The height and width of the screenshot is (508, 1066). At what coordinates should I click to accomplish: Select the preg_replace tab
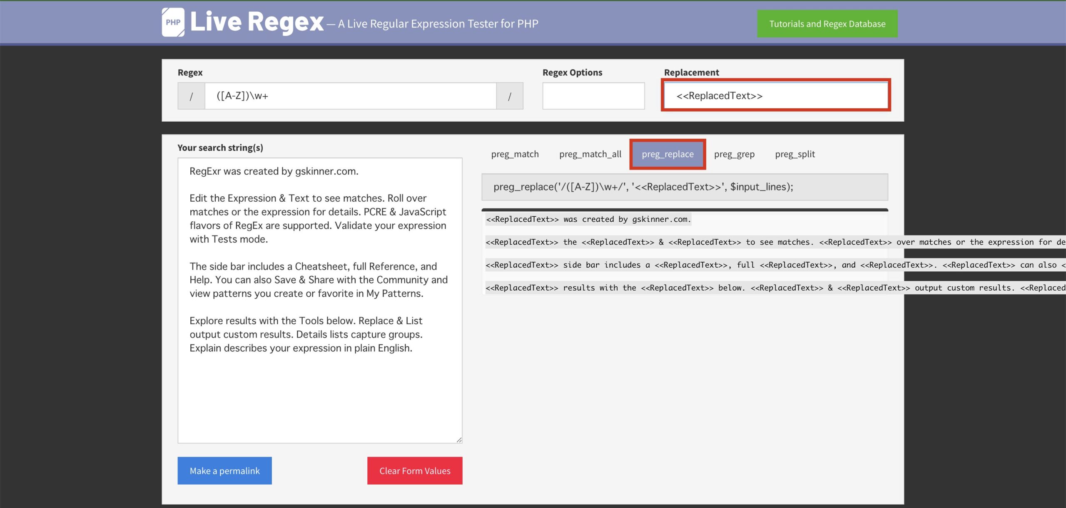click(x=667, y=154)
